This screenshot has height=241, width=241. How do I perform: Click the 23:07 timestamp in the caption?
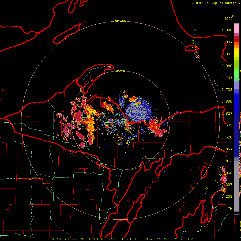187,239
